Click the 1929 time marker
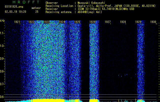The image size is (160, 102). point(138,22)
